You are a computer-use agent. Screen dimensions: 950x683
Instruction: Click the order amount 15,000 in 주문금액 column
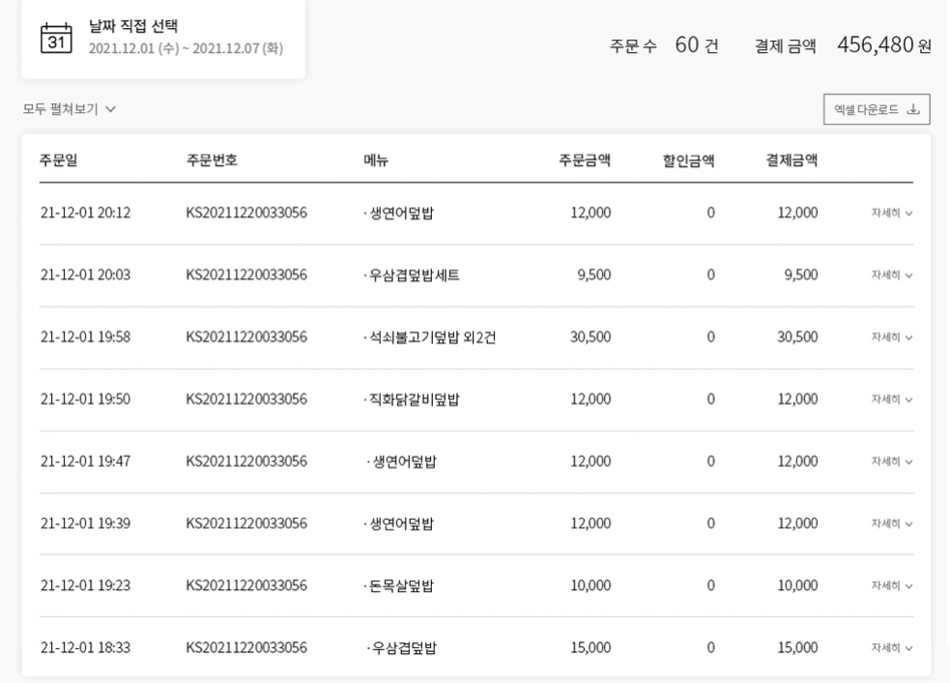590,648
